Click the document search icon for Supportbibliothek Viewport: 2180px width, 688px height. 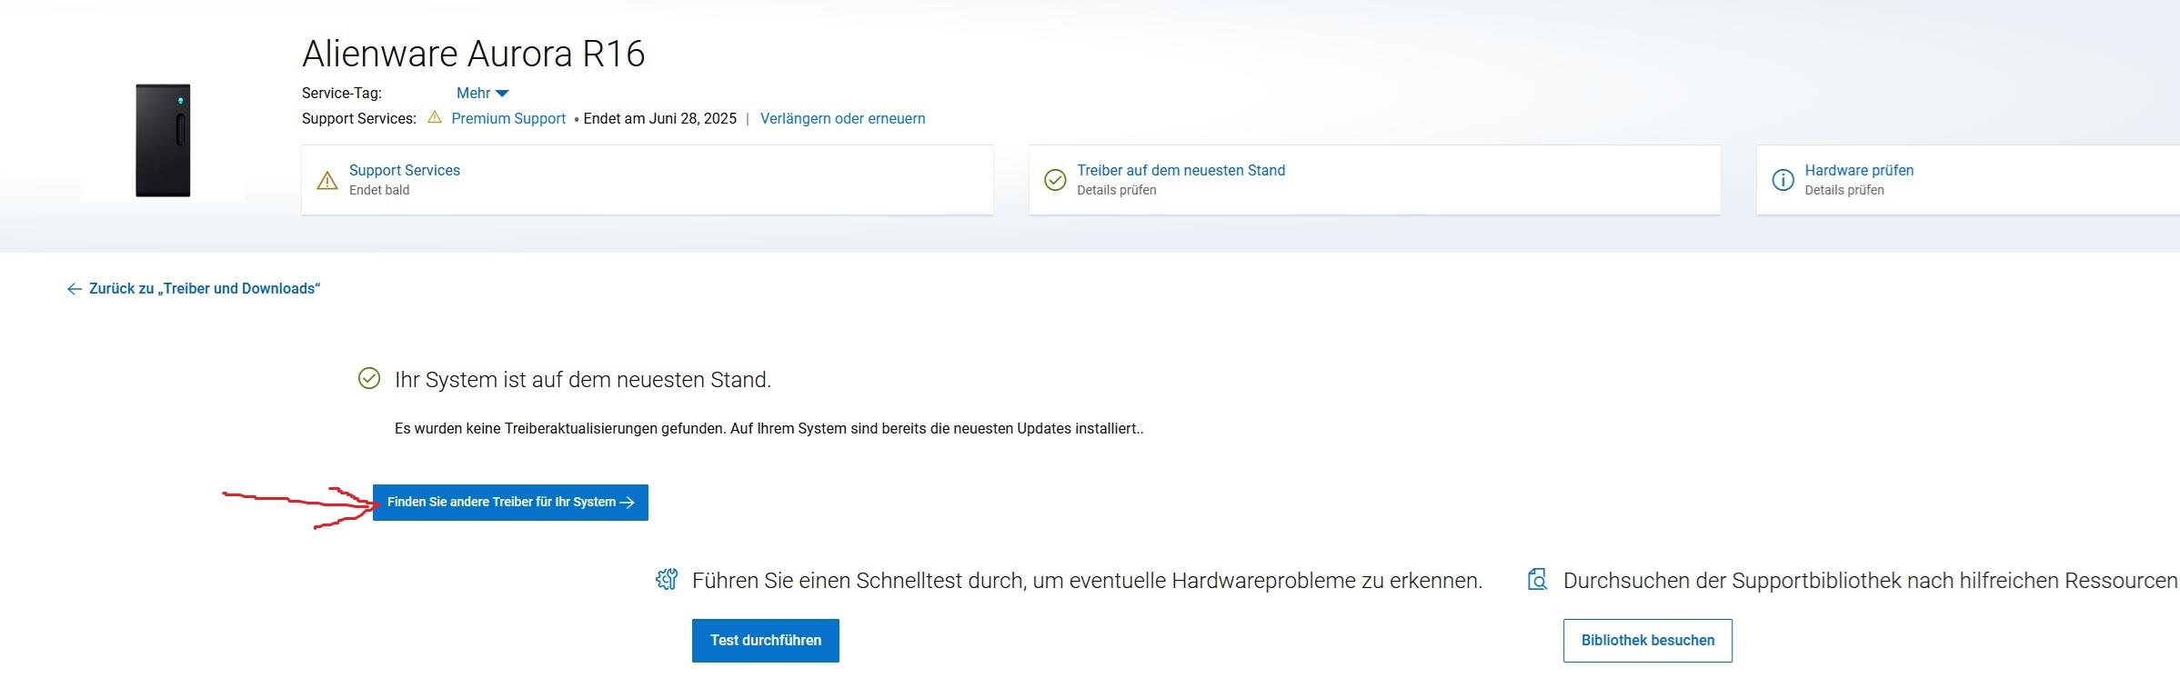coord(1537,580)
